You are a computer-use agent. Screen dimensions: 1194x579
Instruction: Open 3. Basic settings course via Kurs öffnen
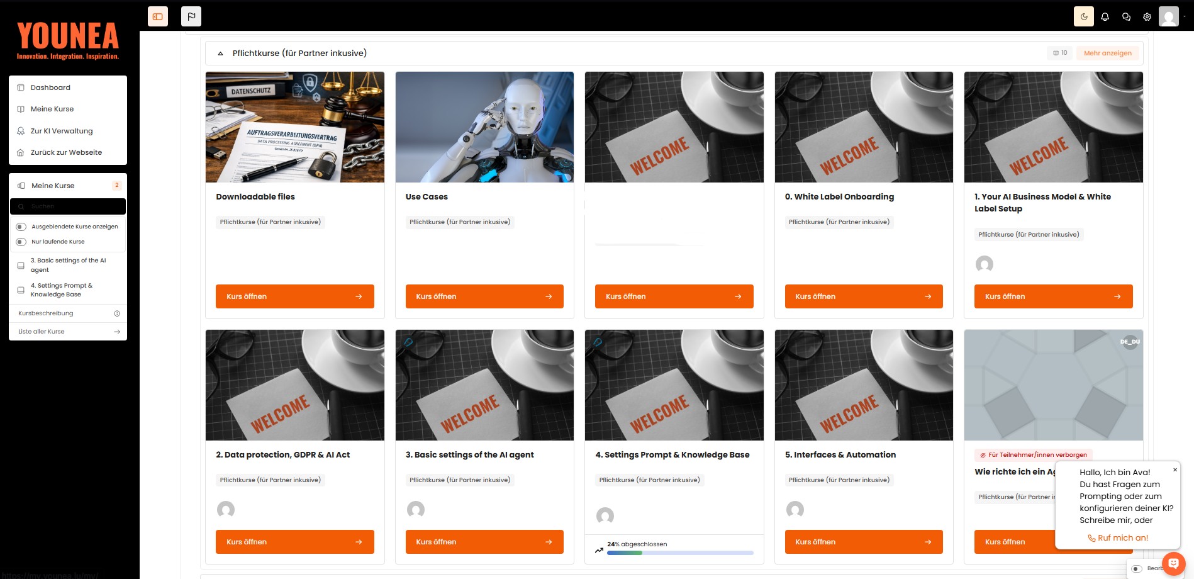point(484,542)
